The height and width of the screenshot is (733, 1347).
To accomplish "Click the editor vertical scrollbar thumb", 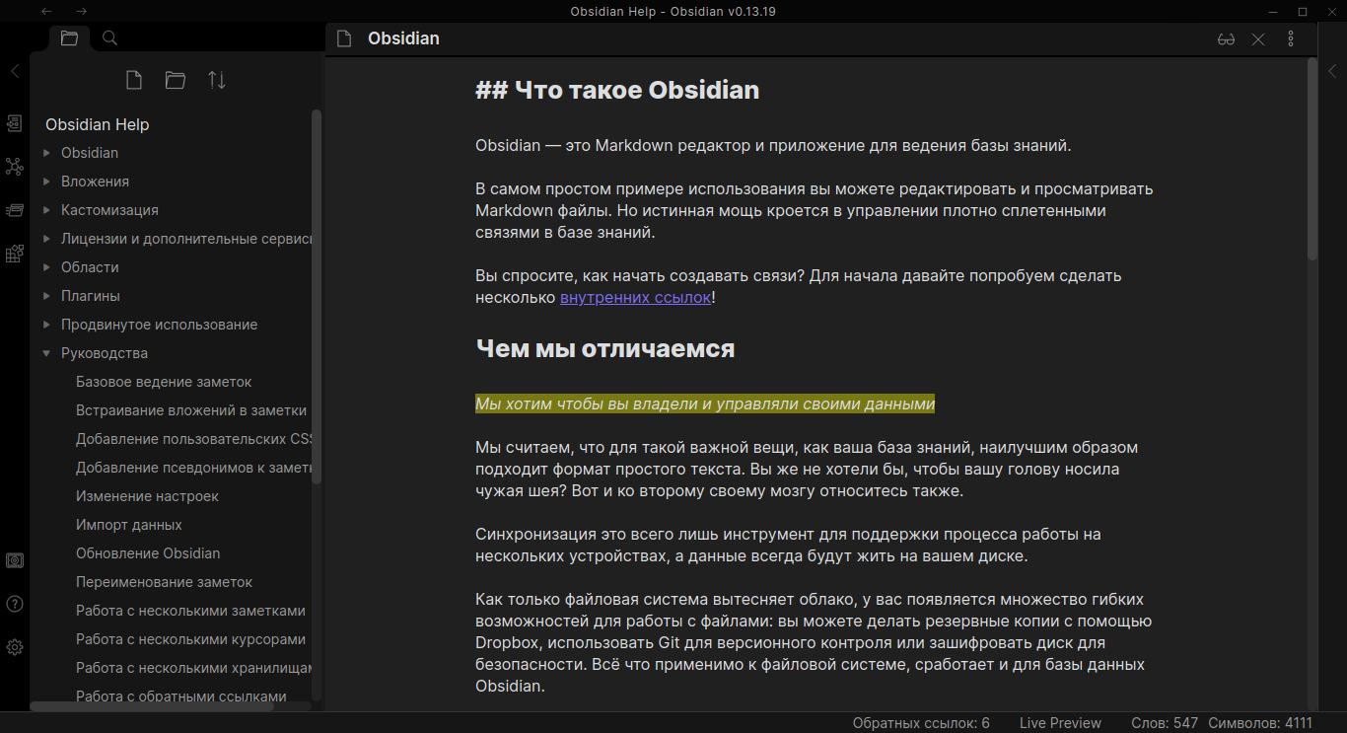I will coord(1312,159).
